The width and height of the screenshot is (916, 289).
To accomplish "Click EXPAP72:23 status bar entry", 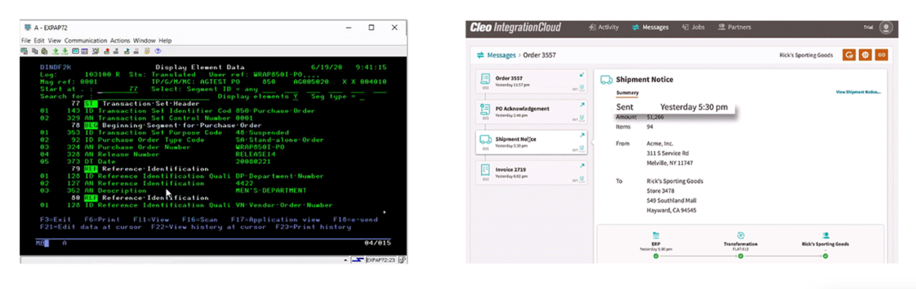I will (380, 260).
